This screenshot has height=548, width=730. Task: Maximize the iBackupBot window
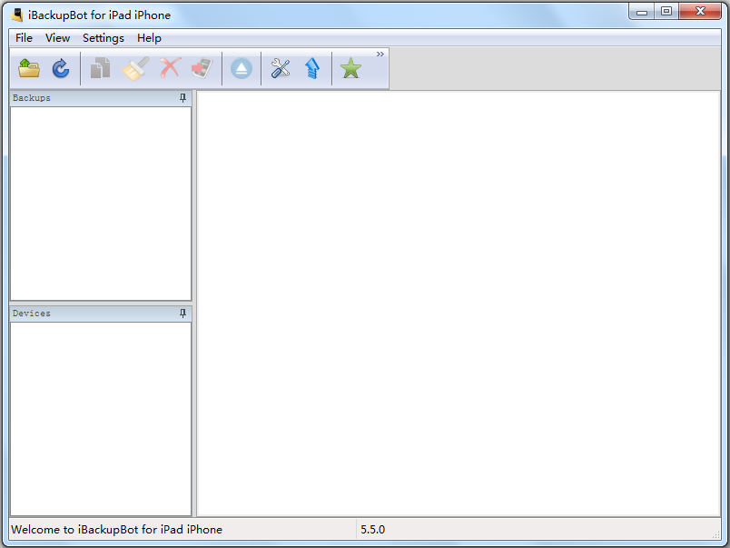click(x=666, y=11)
